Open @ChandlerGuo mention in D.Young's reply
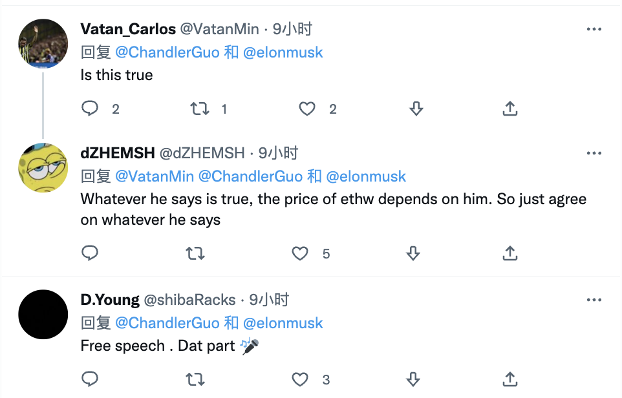 [167, 323]
